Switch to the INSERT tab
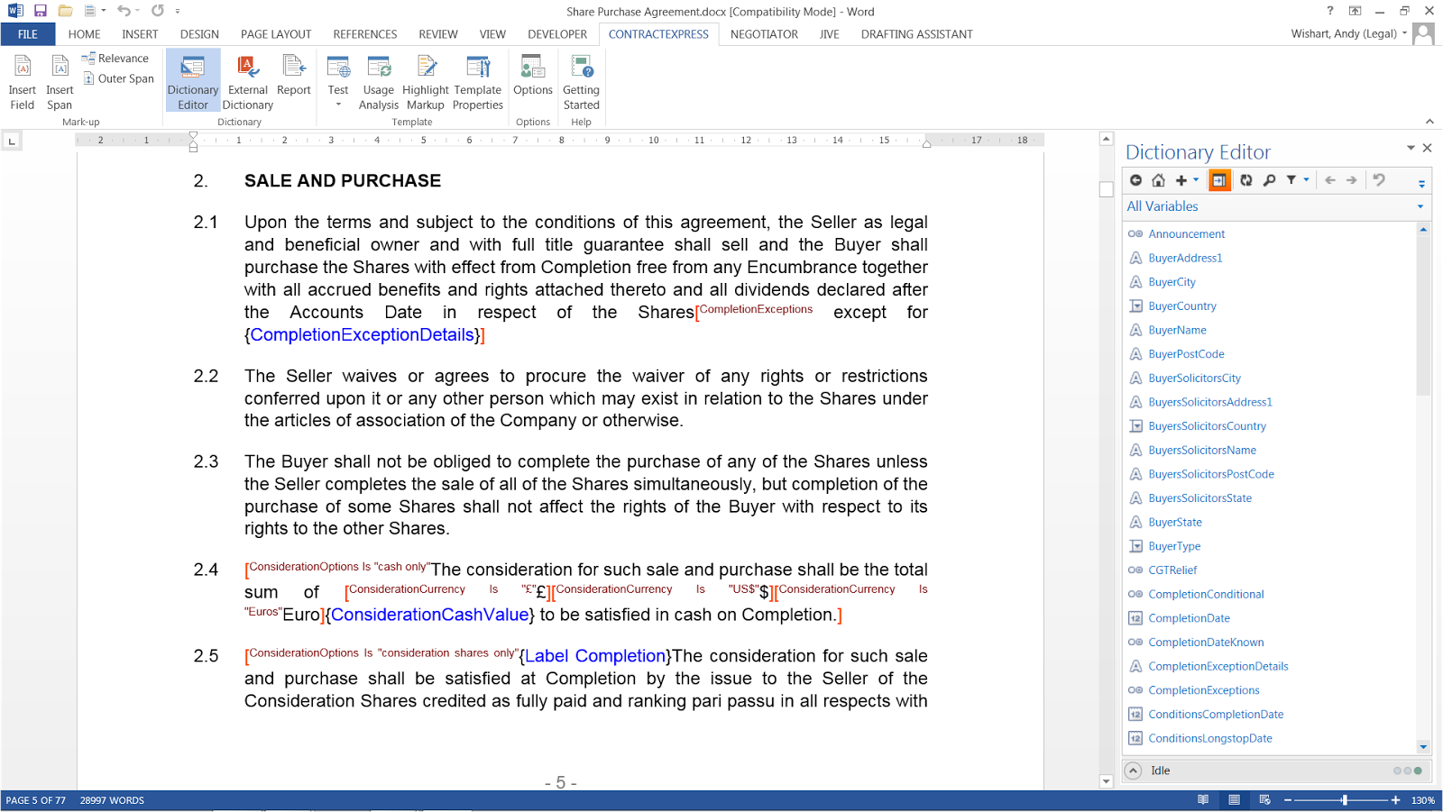 (140, 34)
